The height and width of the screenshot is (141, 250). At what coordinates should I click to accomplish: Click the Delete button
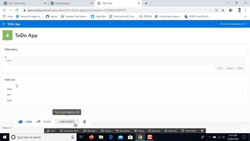240,68
